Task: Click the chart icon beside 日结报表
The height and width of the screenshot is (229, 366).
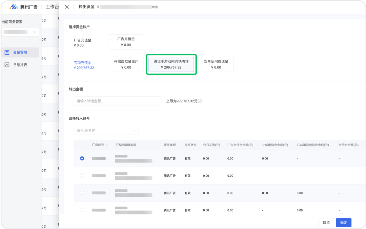Action: pyautogui.click(x=7, y=64)
